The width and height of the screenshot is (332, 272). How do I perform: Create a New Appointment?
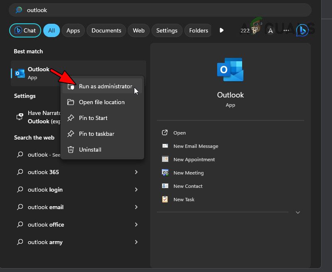pos(194,160)
